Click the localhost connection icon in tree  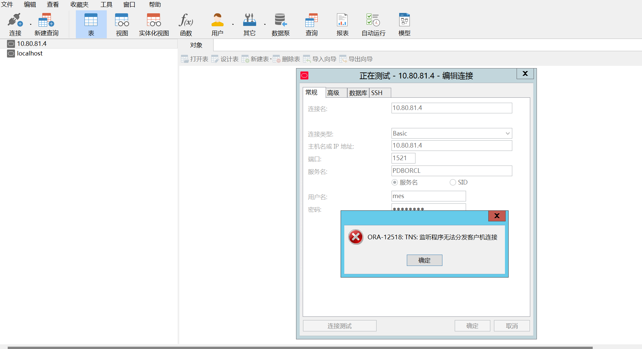point(11,54)
